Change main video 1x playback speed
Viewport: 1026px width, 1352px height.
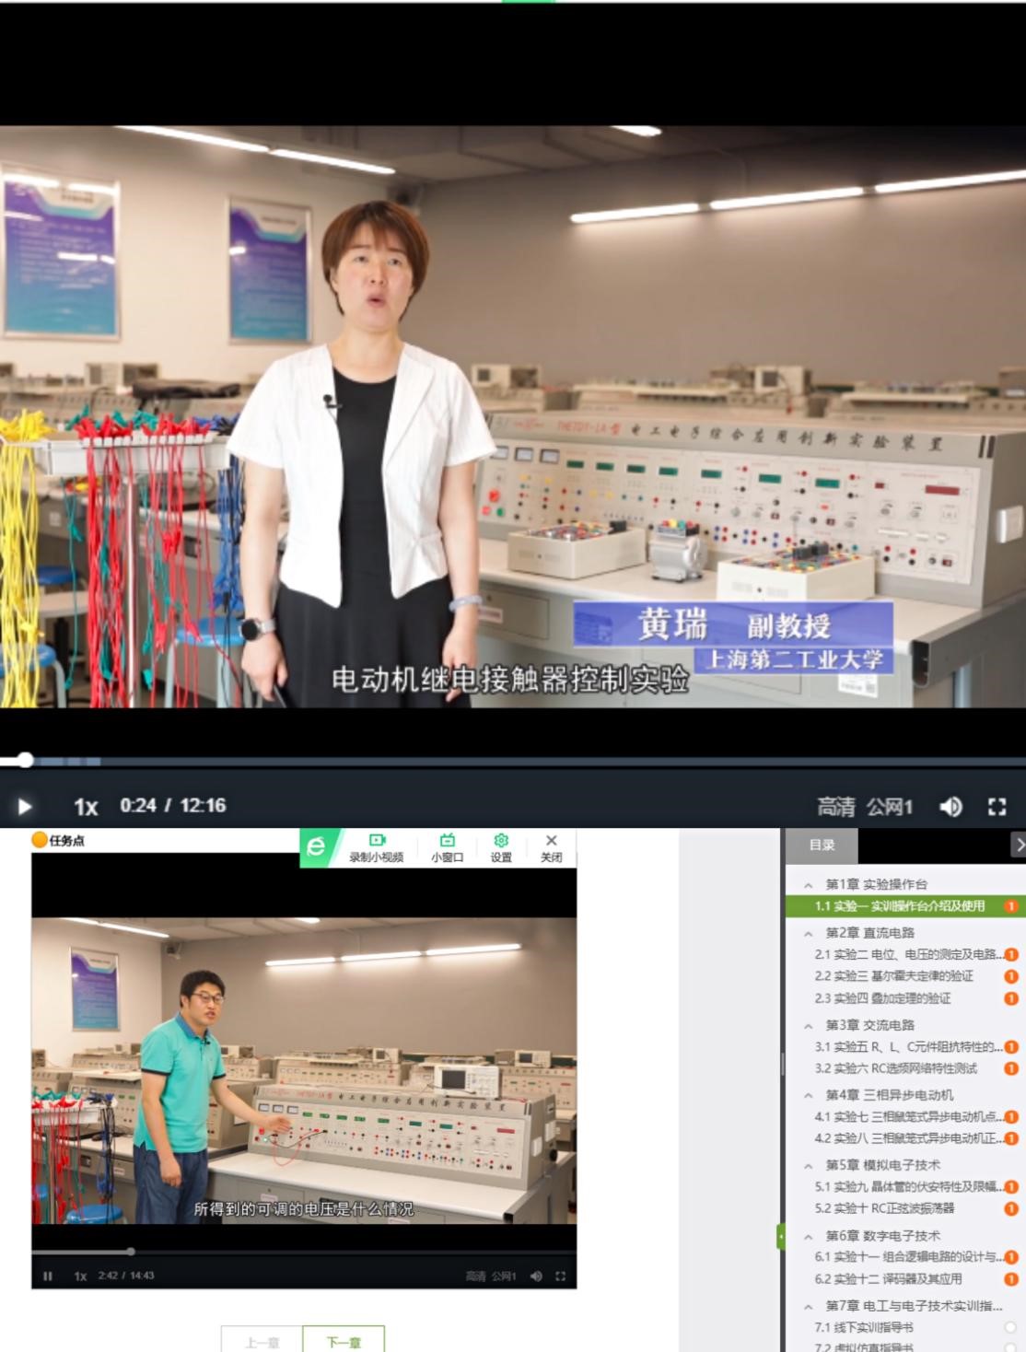coord(86,807)
